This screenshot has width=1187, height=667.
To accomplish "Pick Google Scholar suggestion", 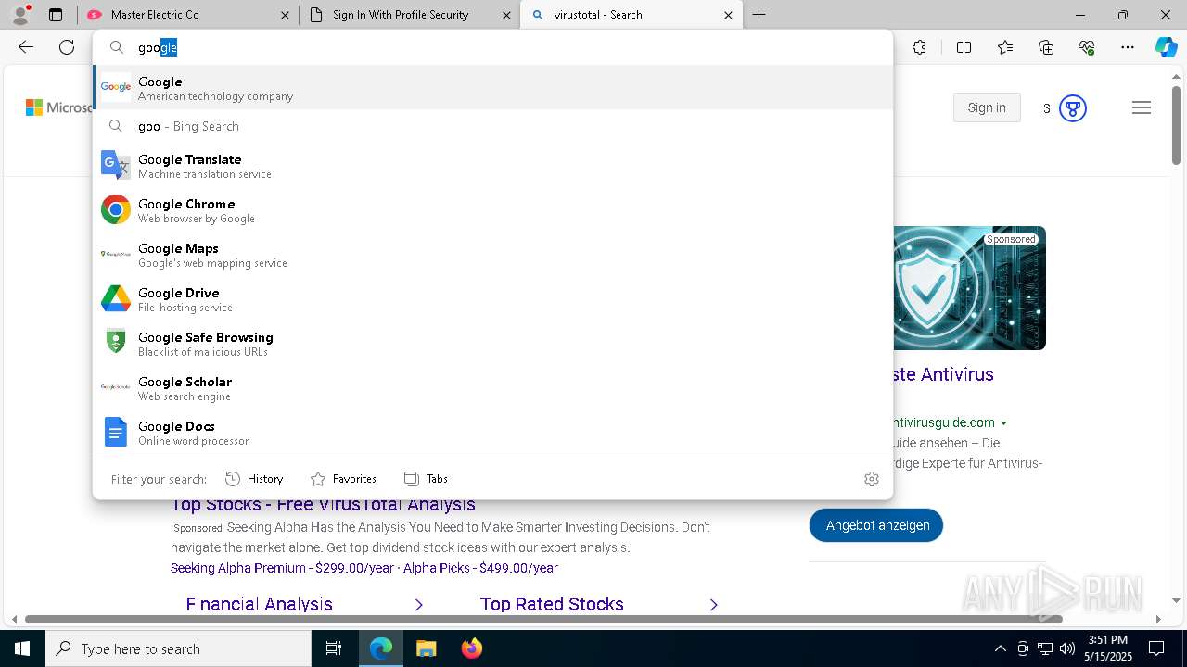I will (x=492, y=388).
